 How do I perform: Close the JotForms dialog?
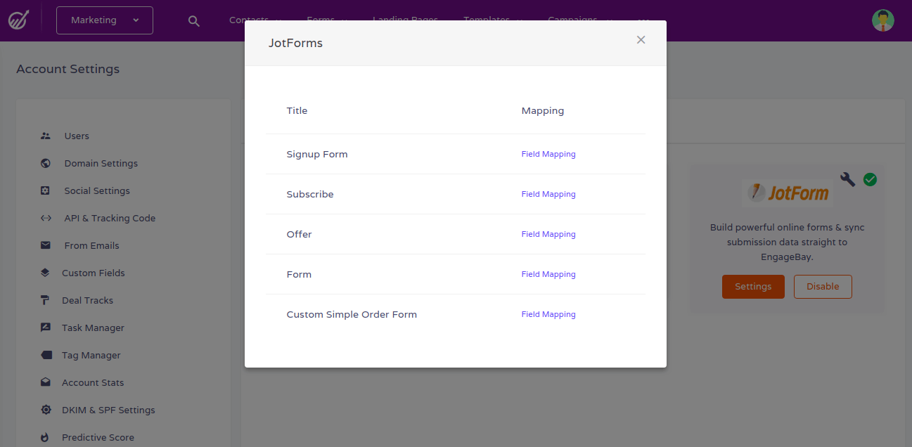[x=641, y=40]
